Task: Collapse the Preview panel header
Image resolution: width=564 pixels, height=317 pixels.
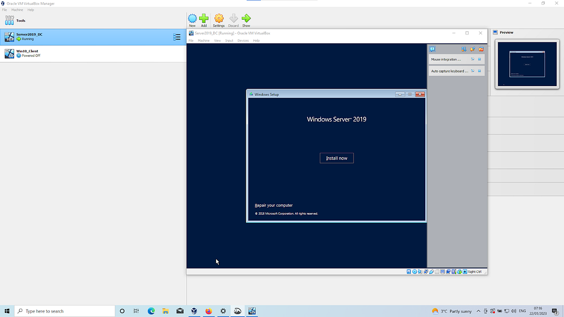Action: coord(506,32)
